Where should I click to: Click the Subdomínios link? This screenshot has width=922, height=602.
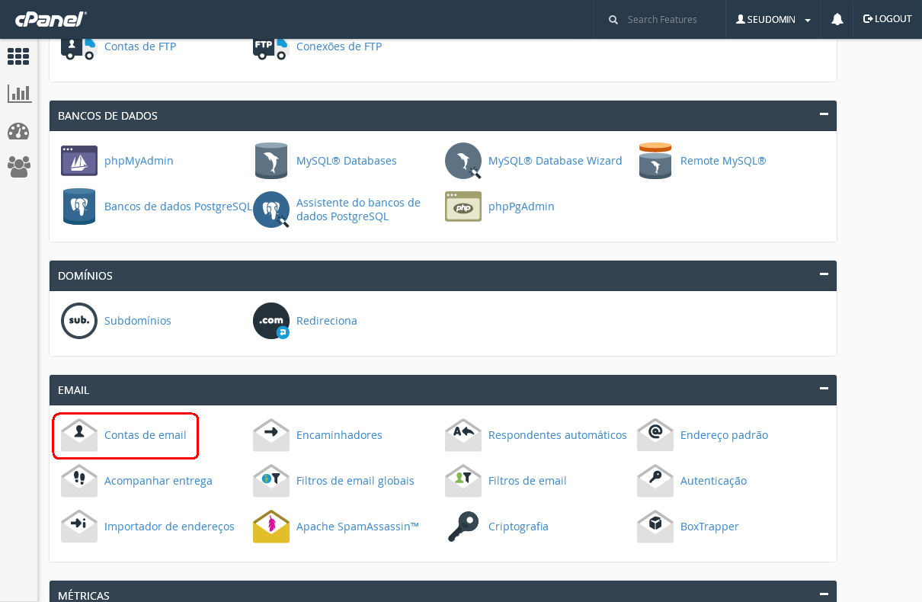[x=138, y=321]
